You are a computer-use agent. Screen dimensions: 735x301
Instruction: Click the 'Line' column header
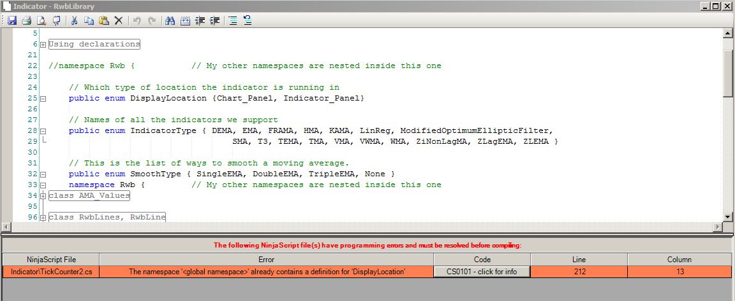tap(579, 260)
